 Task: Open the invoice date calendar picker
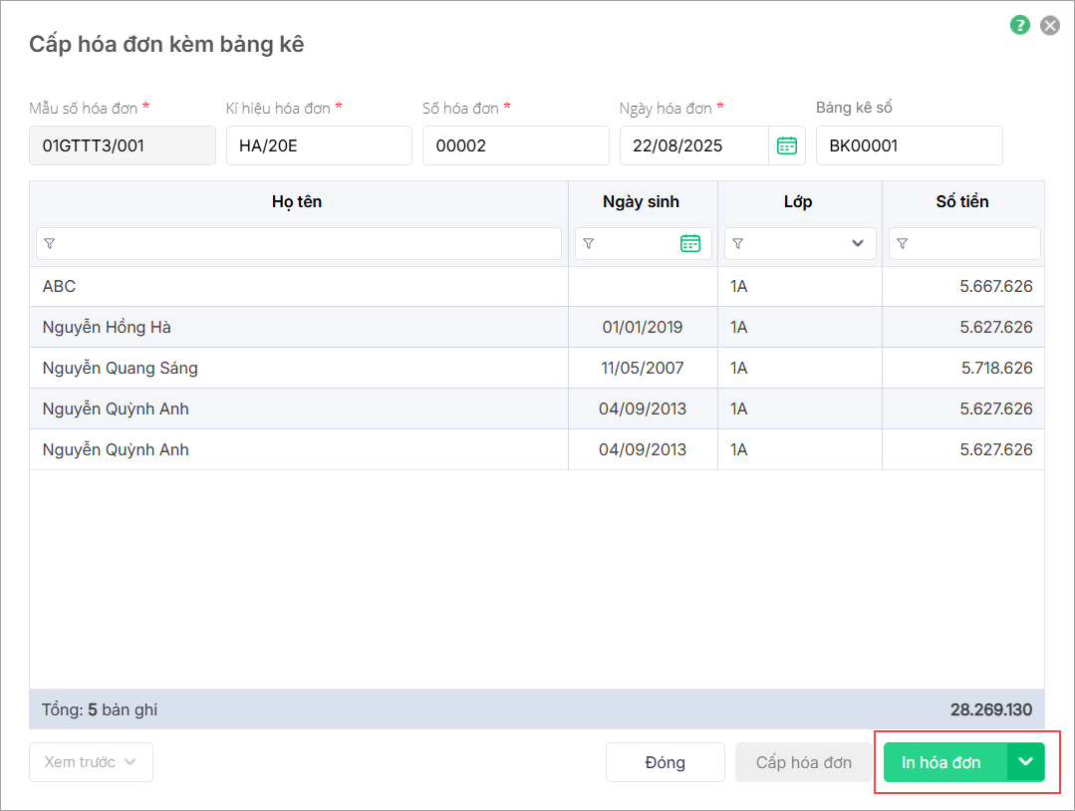(787, 145)
